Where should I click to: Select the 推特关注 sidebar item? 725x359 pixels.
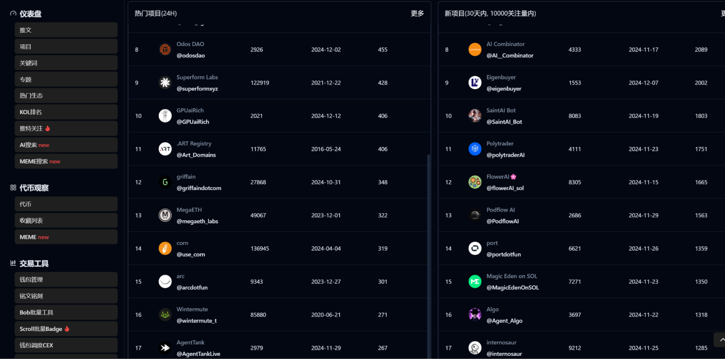(66, 128)
